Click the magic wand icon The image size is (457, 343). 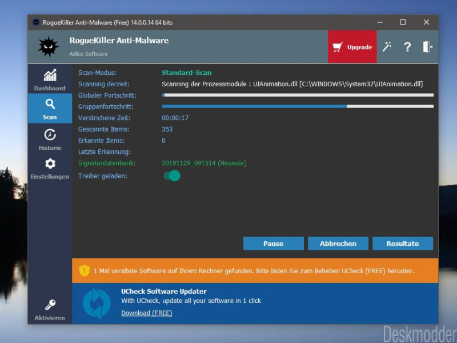(387, 47)
